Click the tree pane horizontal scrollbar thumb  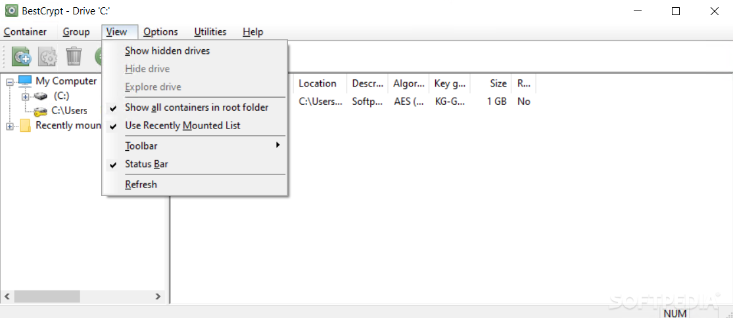47,296
